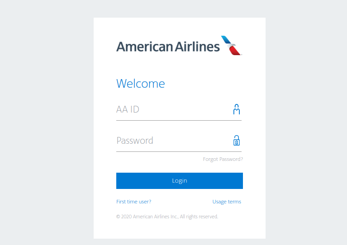The height and width of the screenshot is (245, 347).
Task: Click the Welcome heading
Action: [141, 84]
